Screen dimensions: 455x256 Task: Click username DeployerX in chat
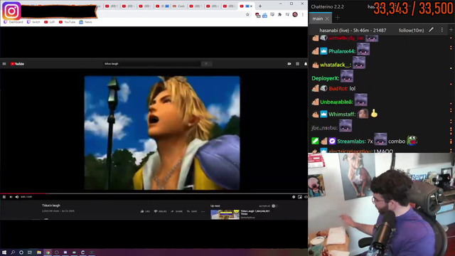pos(325,78)
